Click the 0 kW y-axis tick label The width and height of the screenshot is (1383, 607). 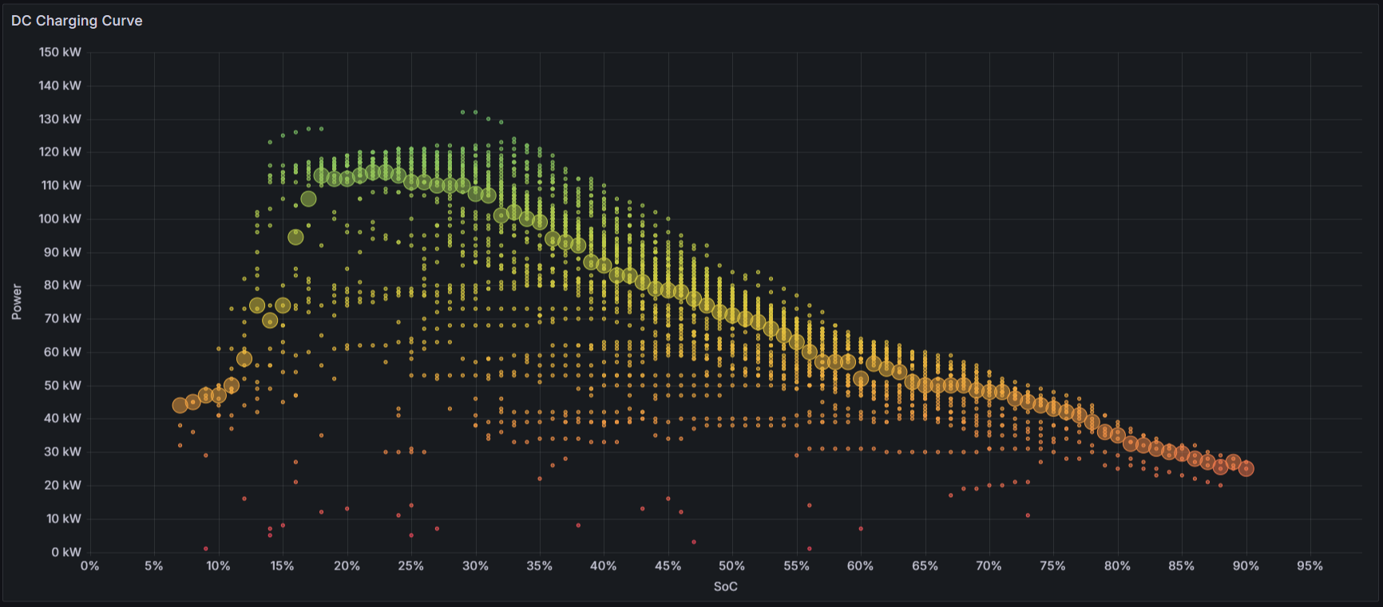tap(66, 552)
